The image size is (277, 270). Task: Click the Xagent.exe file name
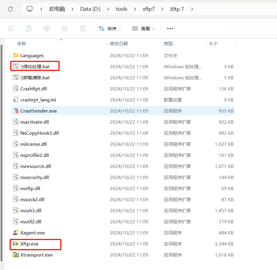(33, 233)
